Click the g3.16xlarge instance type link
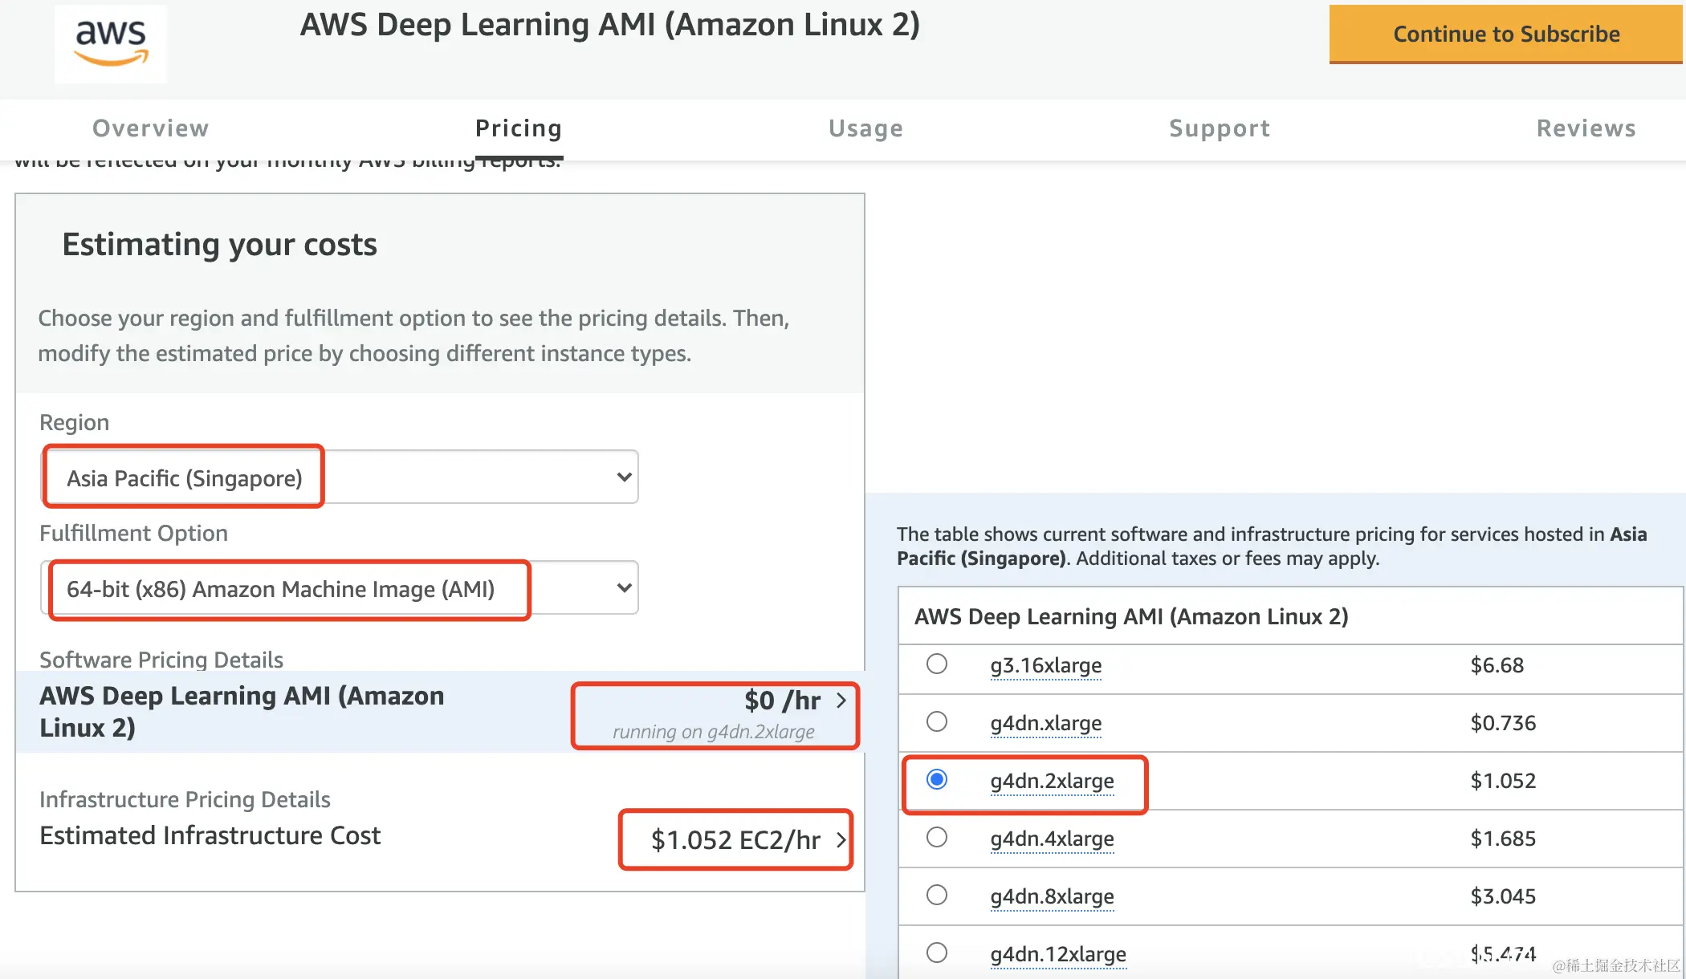Screen dimensions: 1686x979 (1045, 665)
